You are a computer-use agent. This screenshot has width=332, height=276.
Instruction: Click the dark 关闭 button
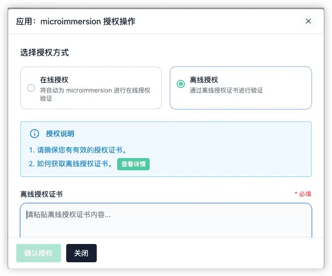[81, 253]
